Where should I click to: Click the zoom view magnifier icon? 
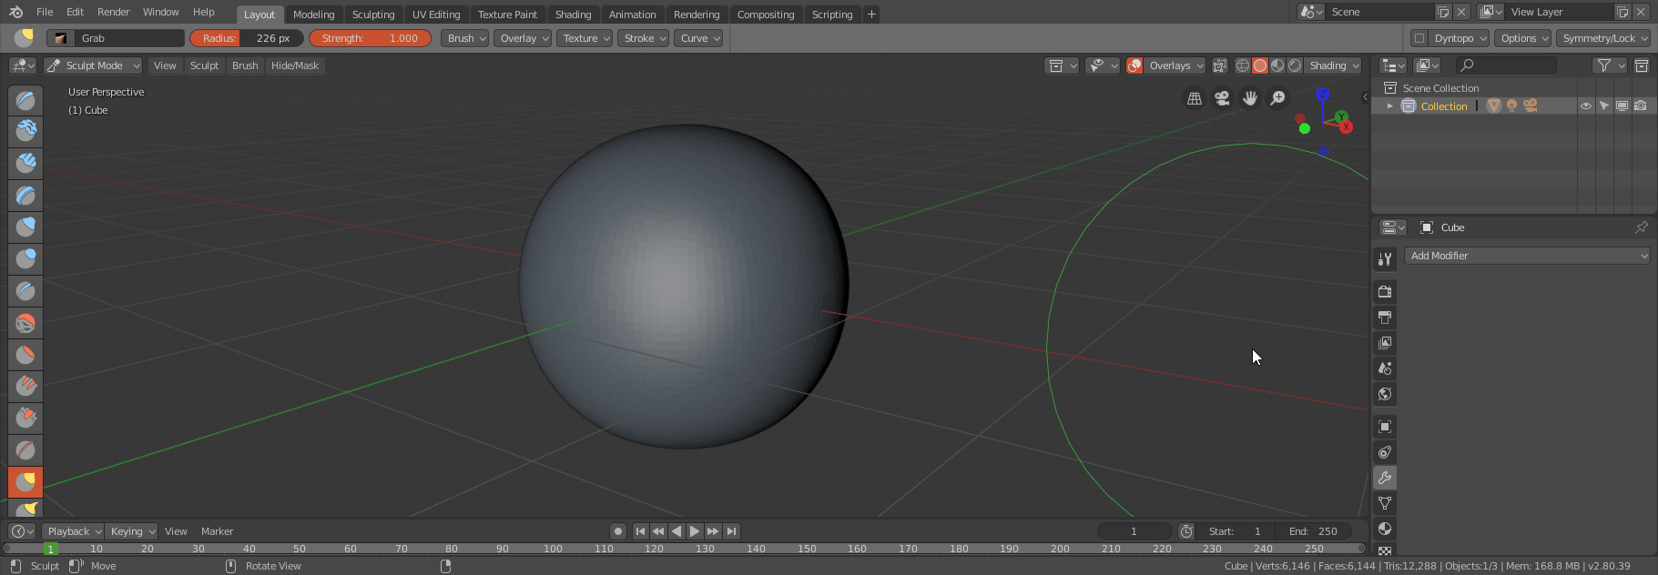tap(1278, 98)
